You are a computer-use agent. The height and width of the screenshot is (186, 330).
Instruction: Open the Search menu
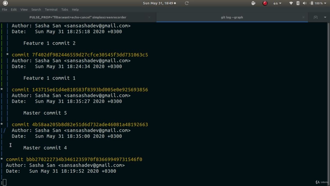coord(36,10)
